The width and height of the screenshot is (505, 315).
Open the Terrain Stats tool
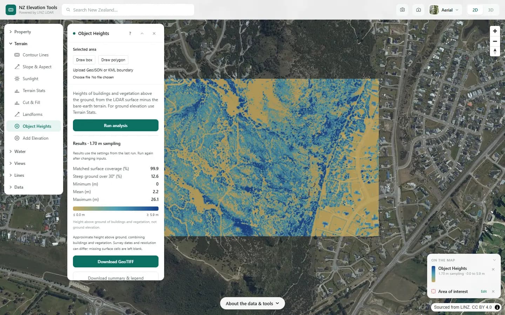[34, 91]
